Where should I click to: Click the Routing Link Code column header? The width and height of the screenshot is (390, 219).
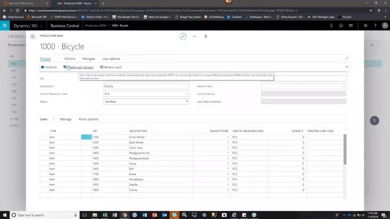(x=320, y=131)
